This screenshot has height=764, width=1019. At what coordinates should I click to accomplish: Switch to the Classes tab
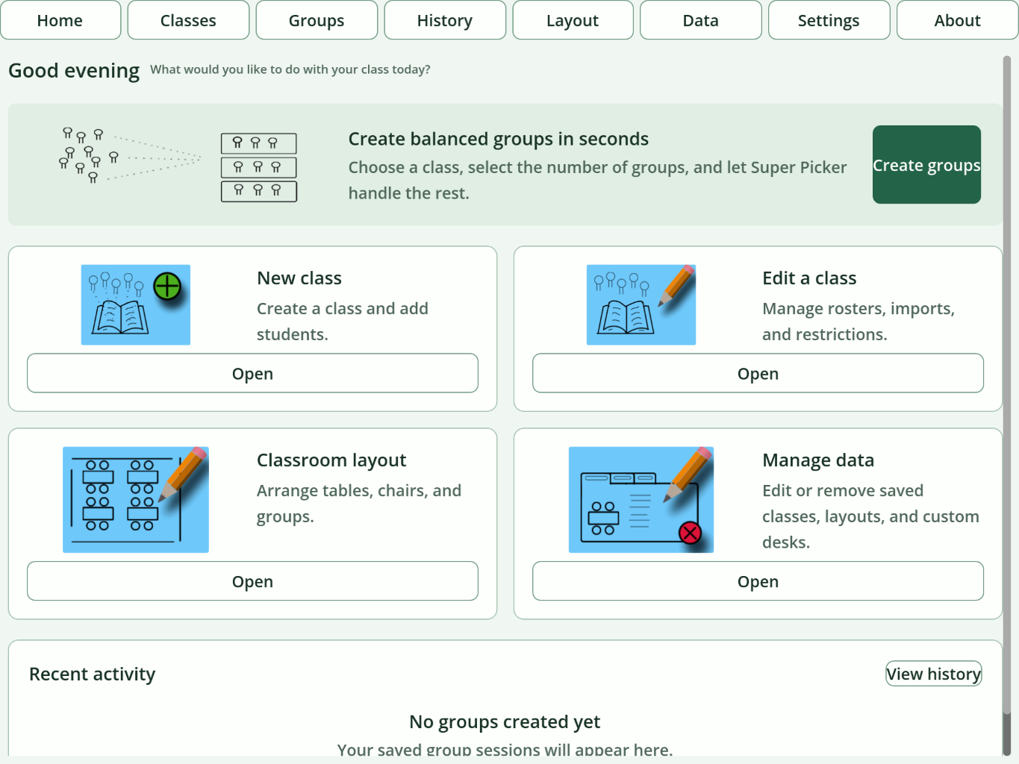[x=188, y=20]
